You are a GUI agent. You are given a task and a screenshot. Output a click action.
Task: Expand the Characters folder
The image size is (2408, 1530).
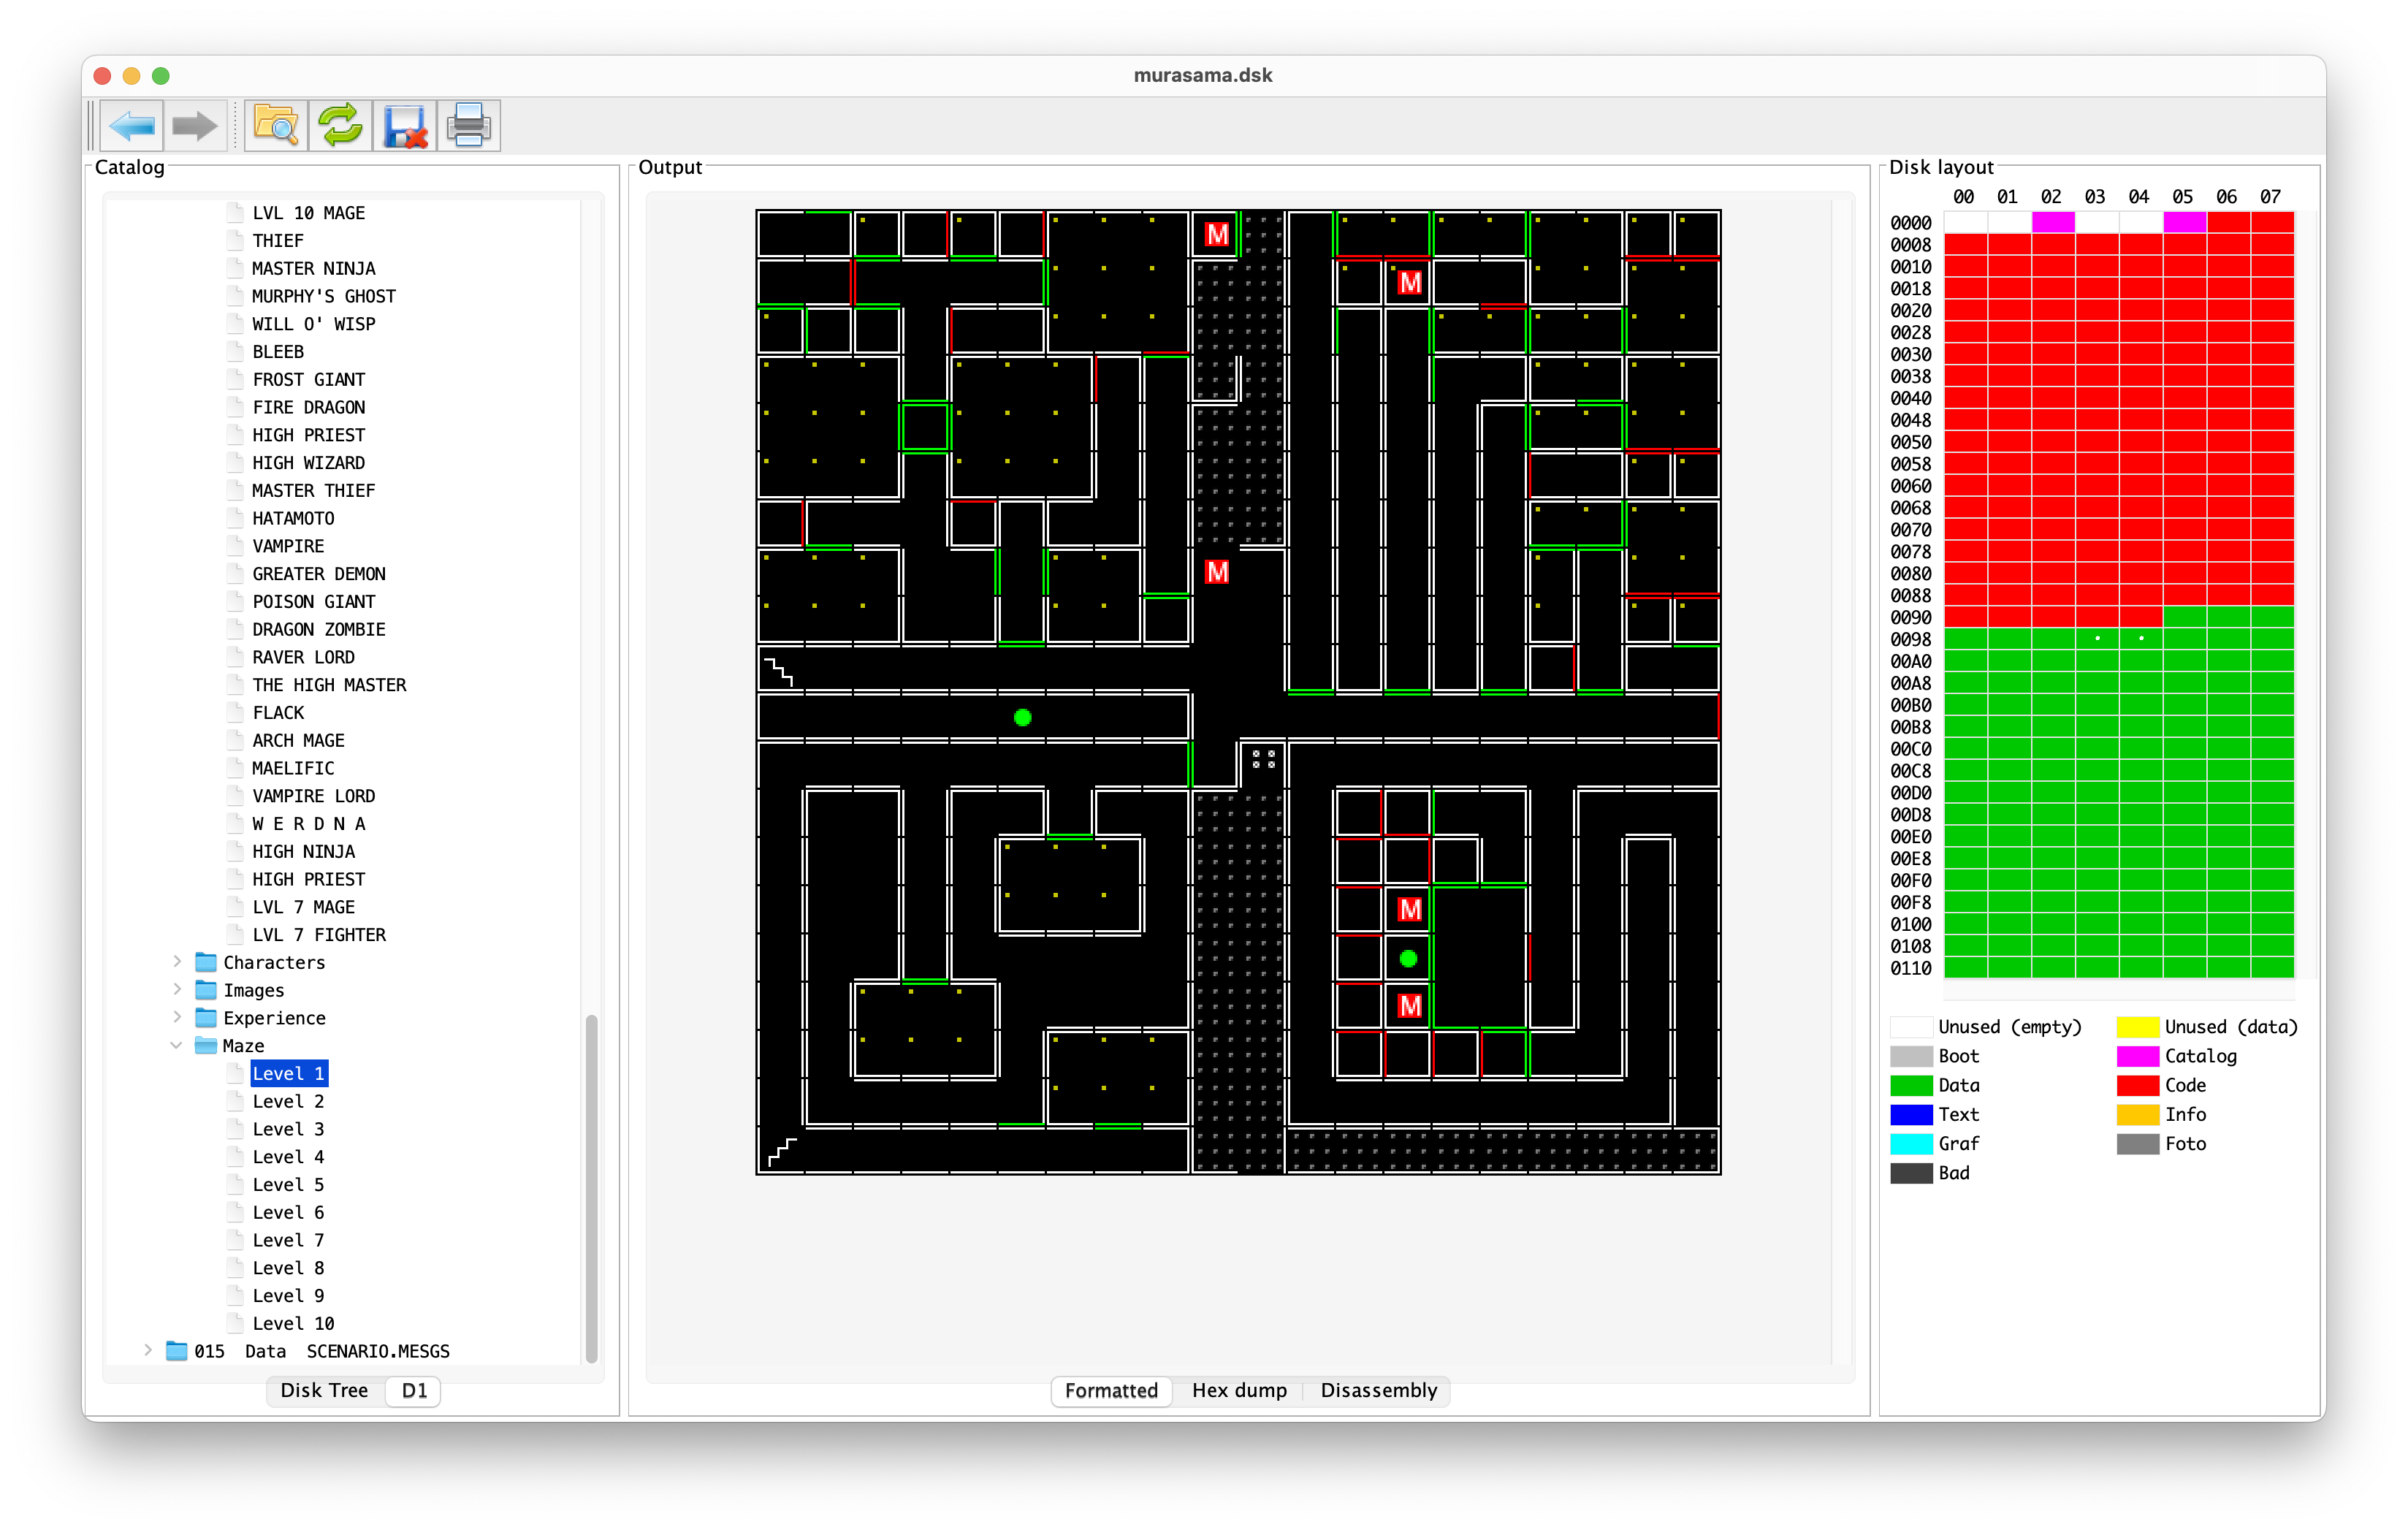(x=177, y=962)
